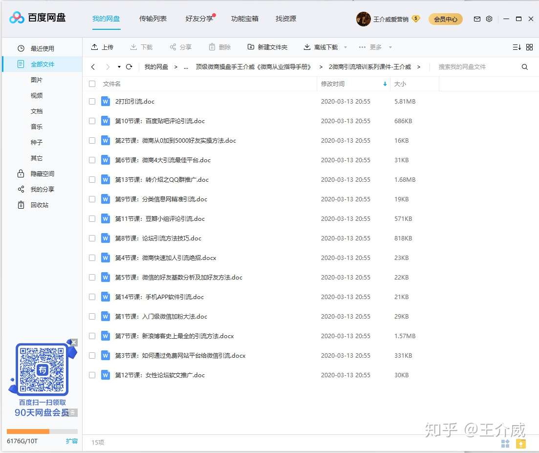539x453 pixels.
Task: Open Friend sharing (好友分享) tab
Action: 199,19
